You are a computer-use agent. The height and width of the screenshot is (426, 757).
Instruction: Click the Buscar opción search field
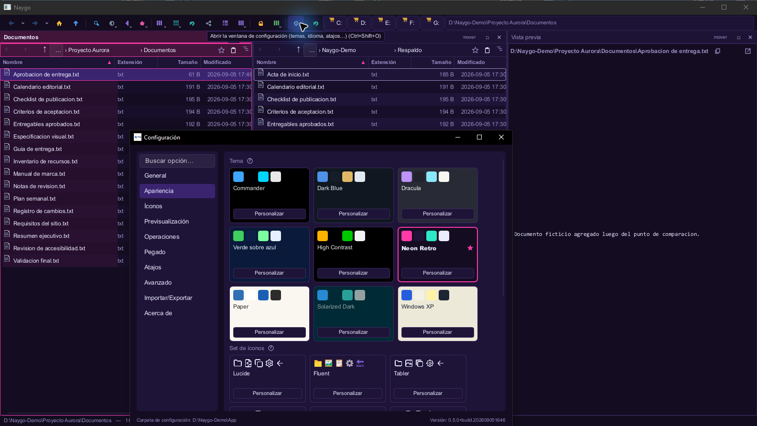177,161
